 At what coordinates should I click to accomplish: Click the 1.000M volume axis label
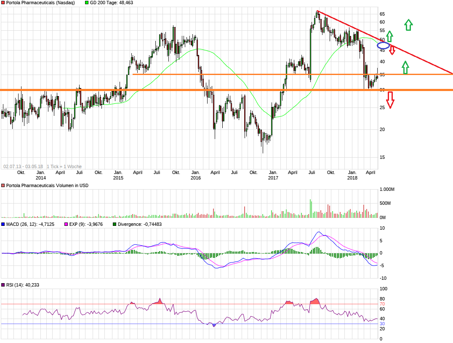pyautogui.click(x=387, y=190)
